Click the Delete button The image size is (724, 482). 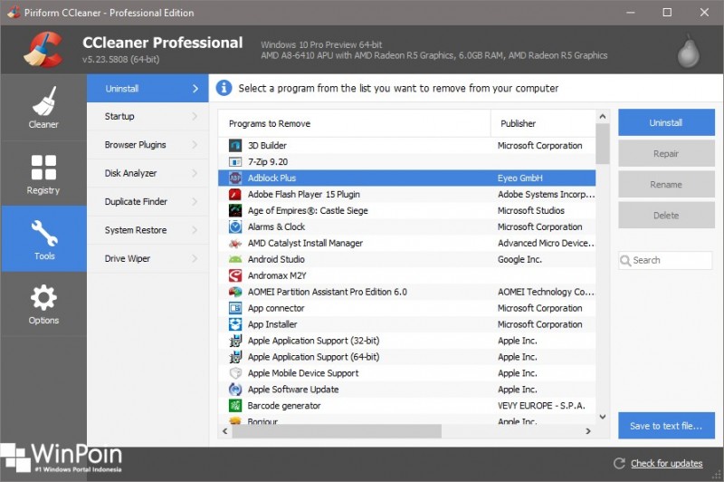point(666,216)
